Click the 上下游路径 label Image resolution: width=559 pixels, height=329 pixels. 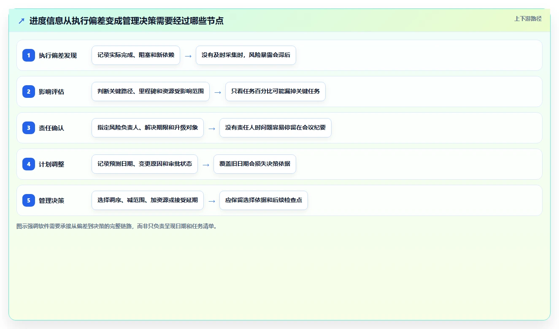(x=528, y=19)
